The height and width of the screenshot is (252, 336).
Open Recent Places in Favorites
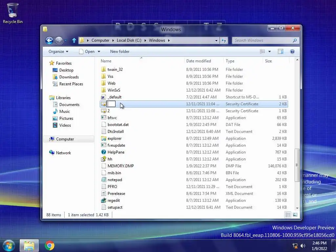click(x=71, y=84)
